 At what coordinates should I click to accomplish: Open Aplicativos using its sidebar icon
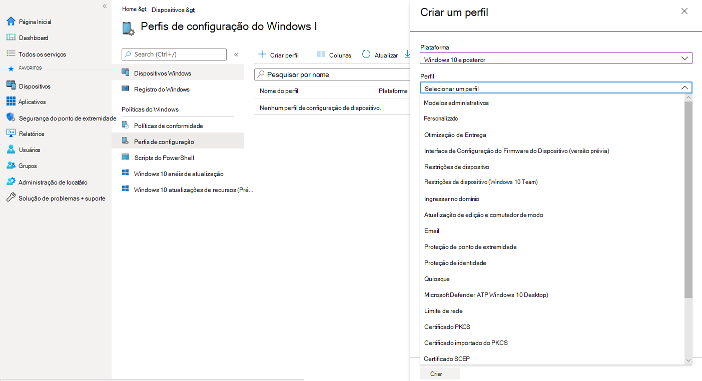(x=11, y=101)
